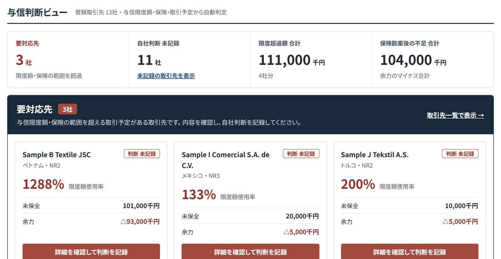Select the 133% usage rate value
Image resolution: width=501 pixels, height=259 pixels.
point(199,194)
